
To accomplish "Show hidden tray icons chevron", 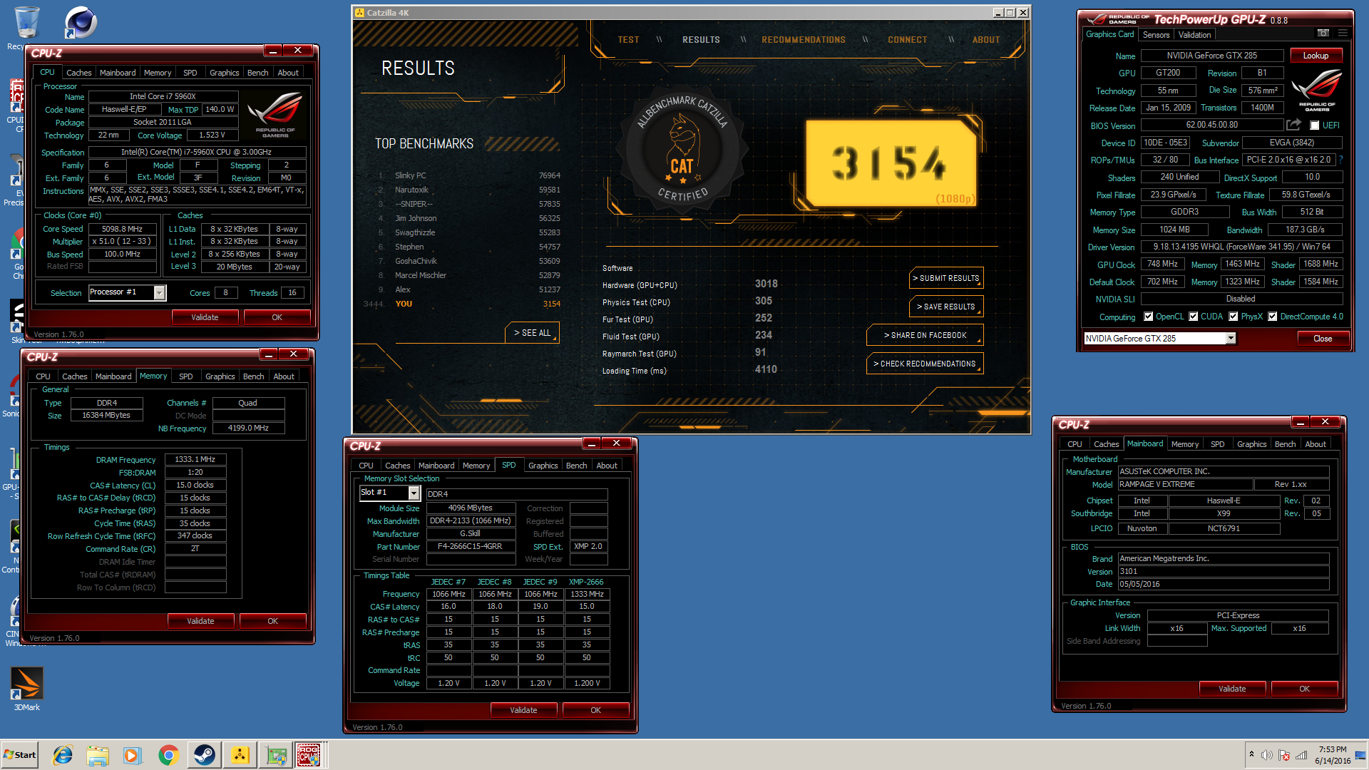I will tap(1251, 754).
